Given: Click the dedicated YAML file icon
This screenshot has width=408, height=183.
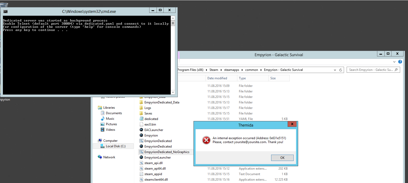Looking at the screenshot, I should [141, 119].
